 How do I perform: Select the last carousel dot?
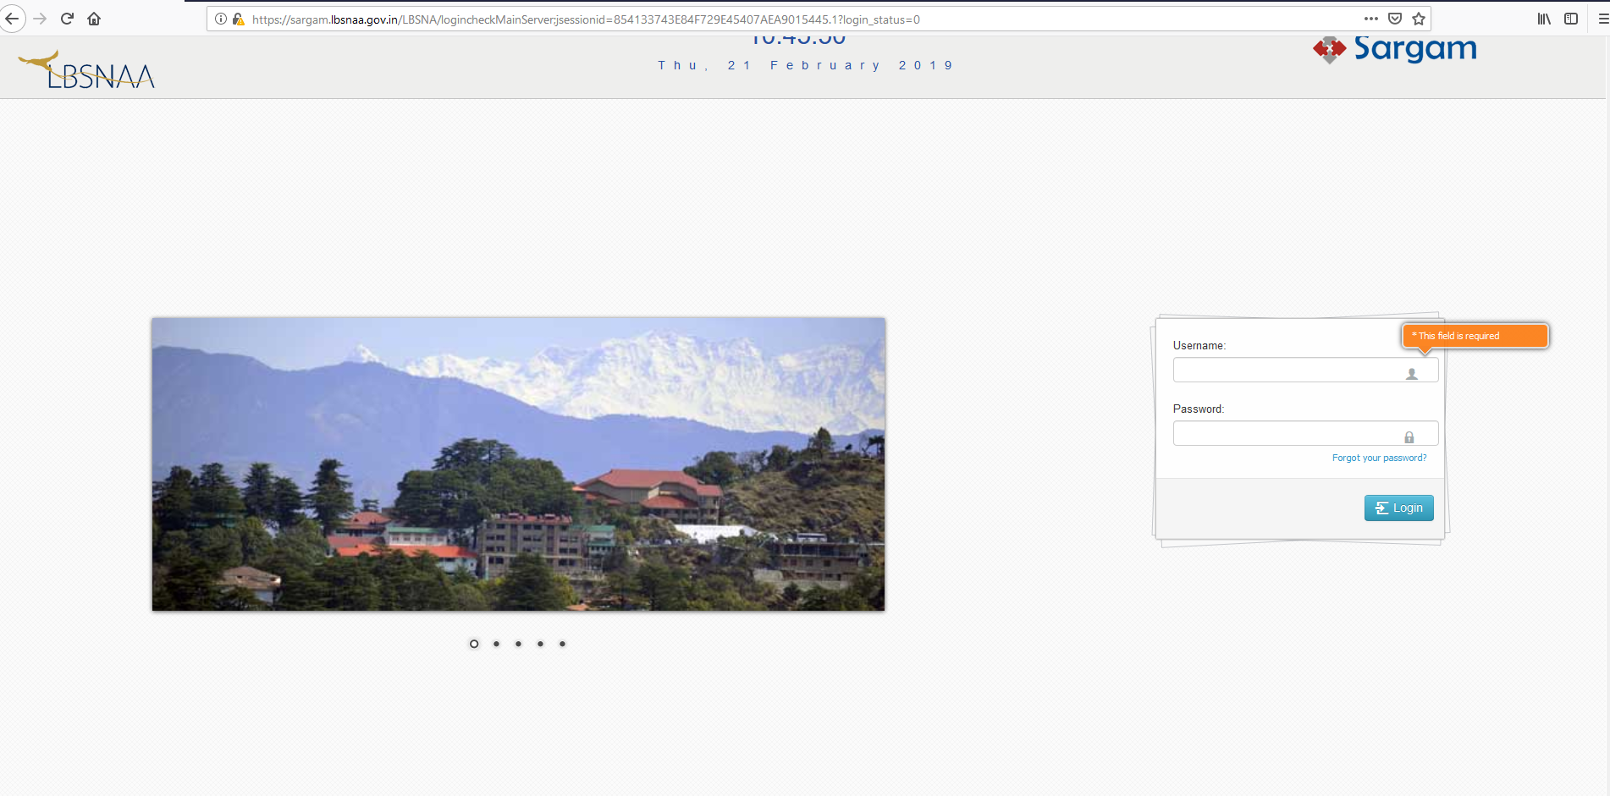[561, 644]
